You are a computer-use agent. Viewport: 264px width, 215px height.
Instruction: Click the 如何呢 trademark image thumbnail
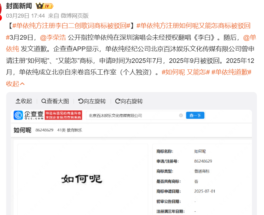pos(83,179)
